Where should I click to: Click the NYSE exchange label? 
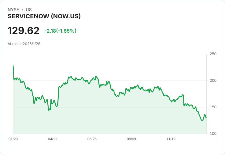point(13,10)
